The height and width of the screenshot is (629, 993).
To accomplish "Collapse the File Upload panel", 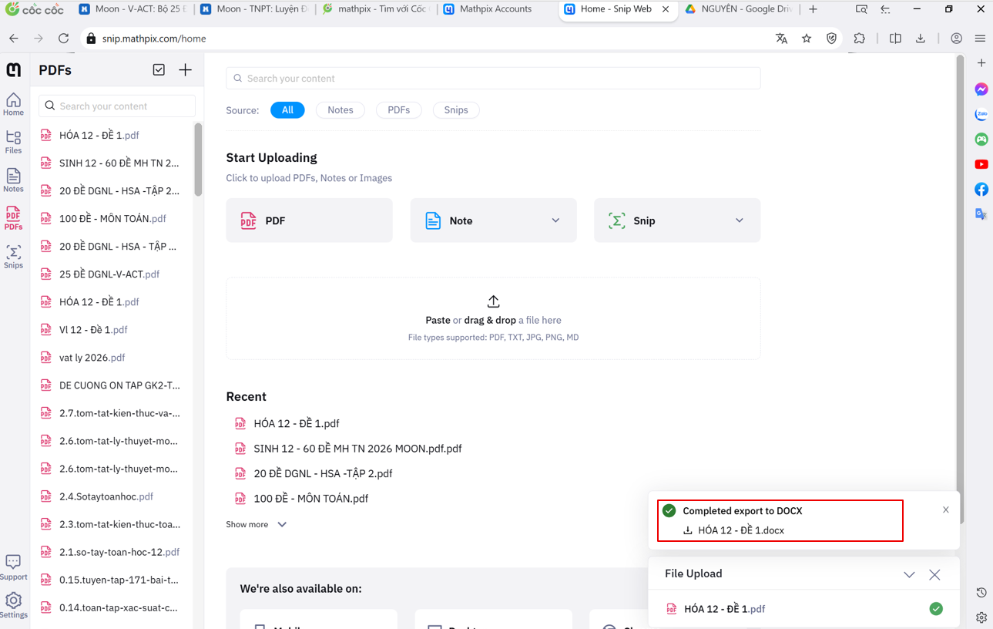I will click(x=909, y=574).
